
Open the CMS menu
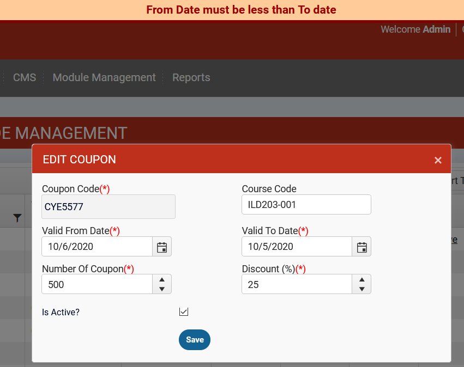pyautogui.click(x=25, y=78)
